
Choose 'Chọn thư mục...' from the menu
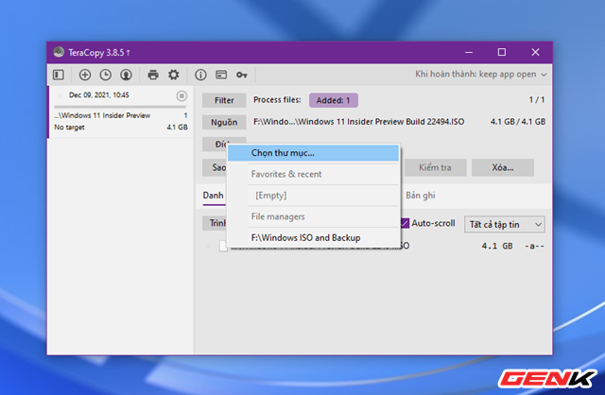pos(313,153)
